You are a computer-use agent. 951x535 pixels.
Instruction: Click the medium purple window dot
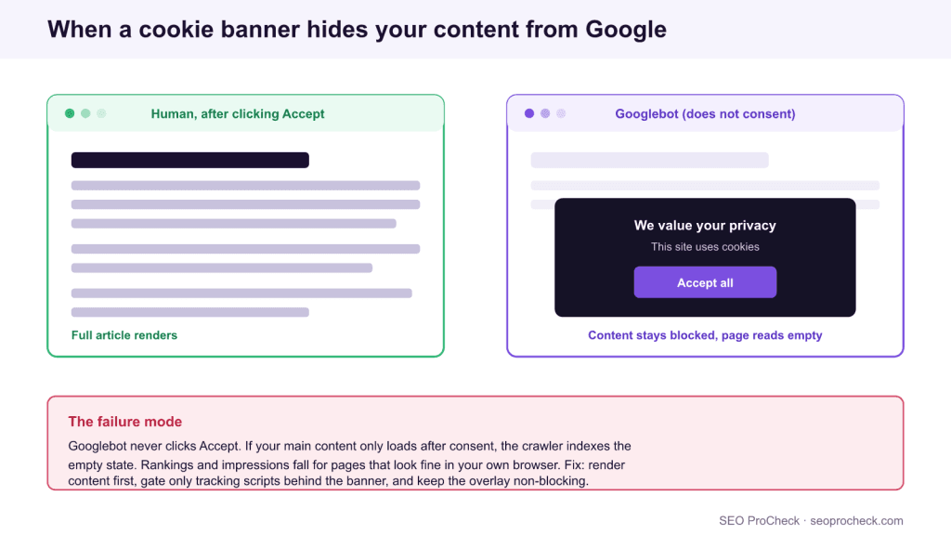point(545,113)
